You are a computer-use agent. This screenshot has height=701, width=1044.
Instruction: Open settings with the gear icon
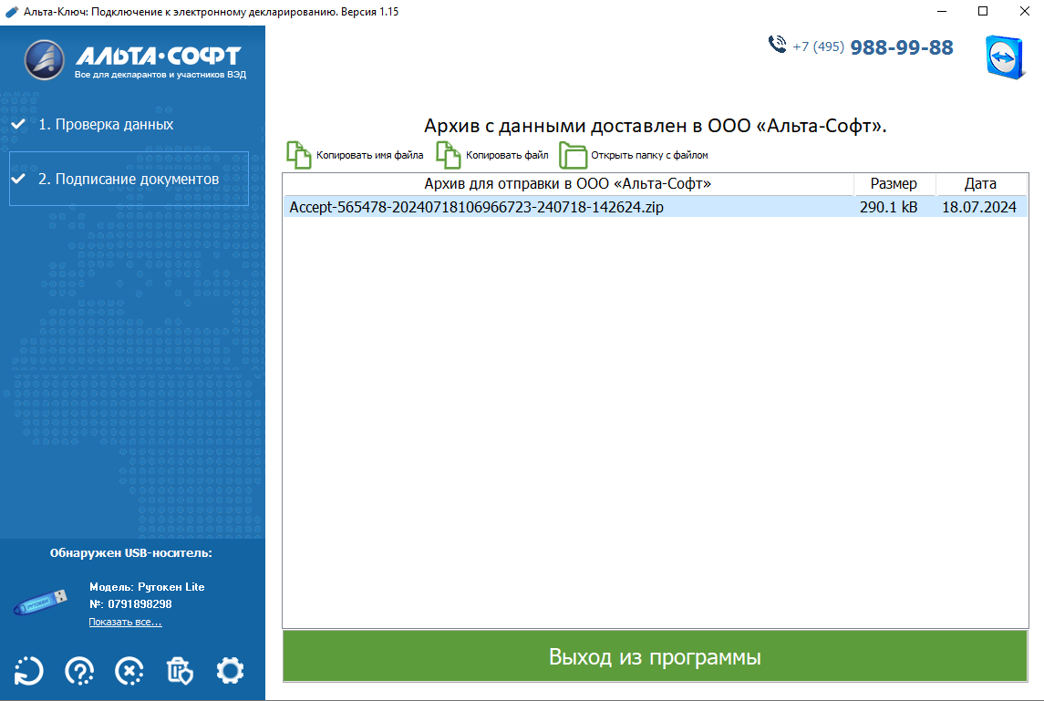tap(230, 670)
